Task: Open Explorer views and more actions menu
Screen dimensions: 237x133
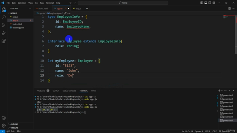Action: pyautogui.click(x=30, y=8)
